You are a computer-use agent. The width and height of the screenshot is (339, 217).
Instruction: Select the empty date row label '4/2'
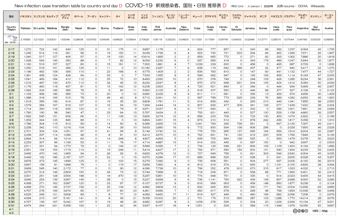(11, 213)
